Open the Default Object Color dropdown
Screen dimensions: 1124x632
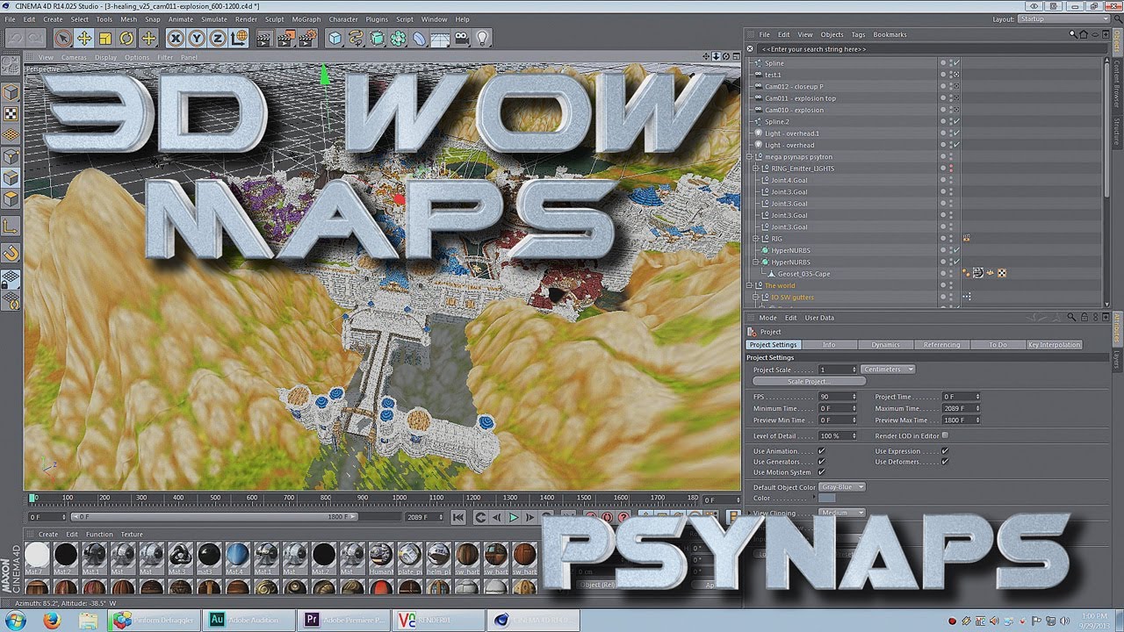[842, 487]
